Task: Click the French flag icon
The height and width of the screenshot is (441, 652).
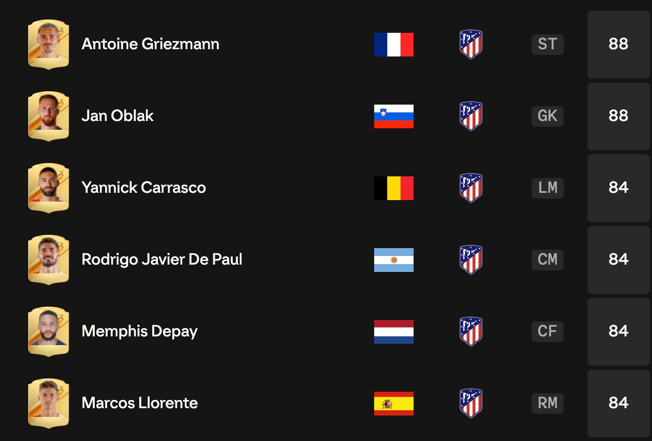Action: pos(394,45)
